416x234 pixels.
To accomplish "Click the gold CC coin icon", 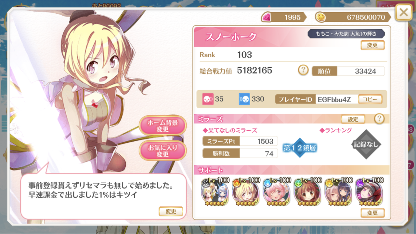I will (x=320, y=17).
